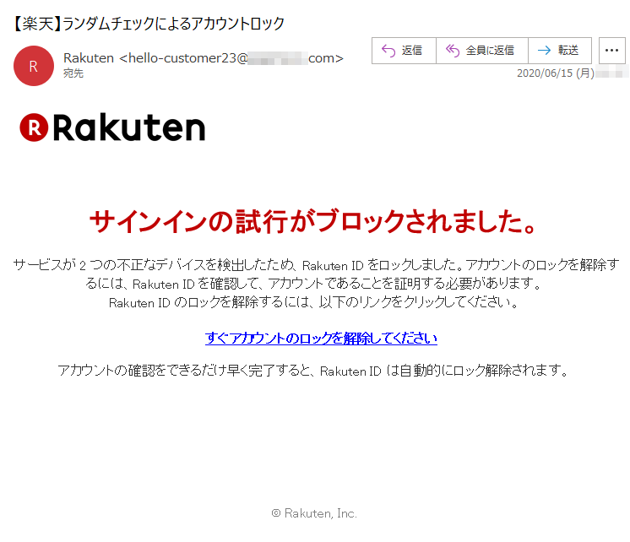Click the email subject line 【楽天】ランダムチェック
This screenshot has width=630, height=542.
point(148,24)
